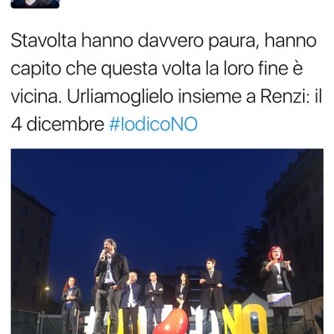This screenshot has width=334, height=334.
Task: Tap the profile avatar above the tweet
Action: pos(35,4)
